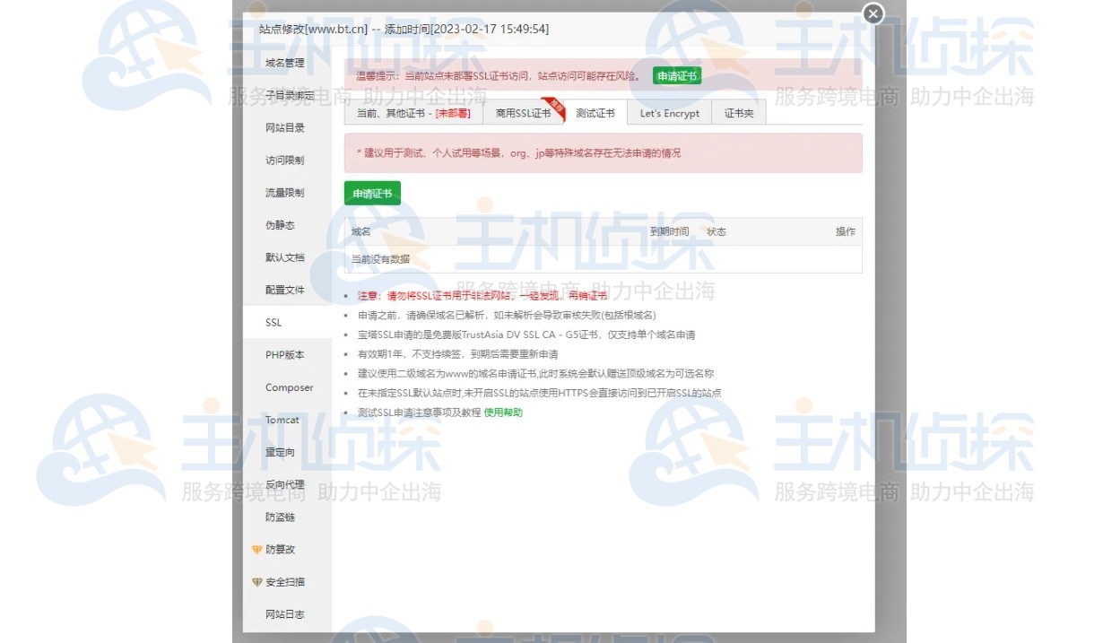Click the green 申请证书 button below the notice
Viewport: 1103px width, 643px height.
[371, 193]
